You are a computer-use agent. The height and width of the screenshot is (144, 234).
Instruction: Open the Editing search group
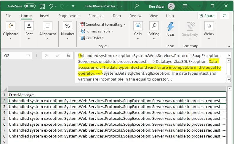point(154,26)
